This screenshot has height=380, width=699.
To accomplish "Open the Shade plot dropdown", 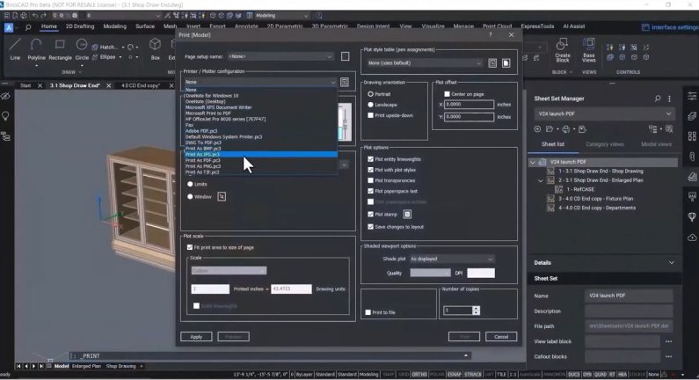I will [452, 259].
